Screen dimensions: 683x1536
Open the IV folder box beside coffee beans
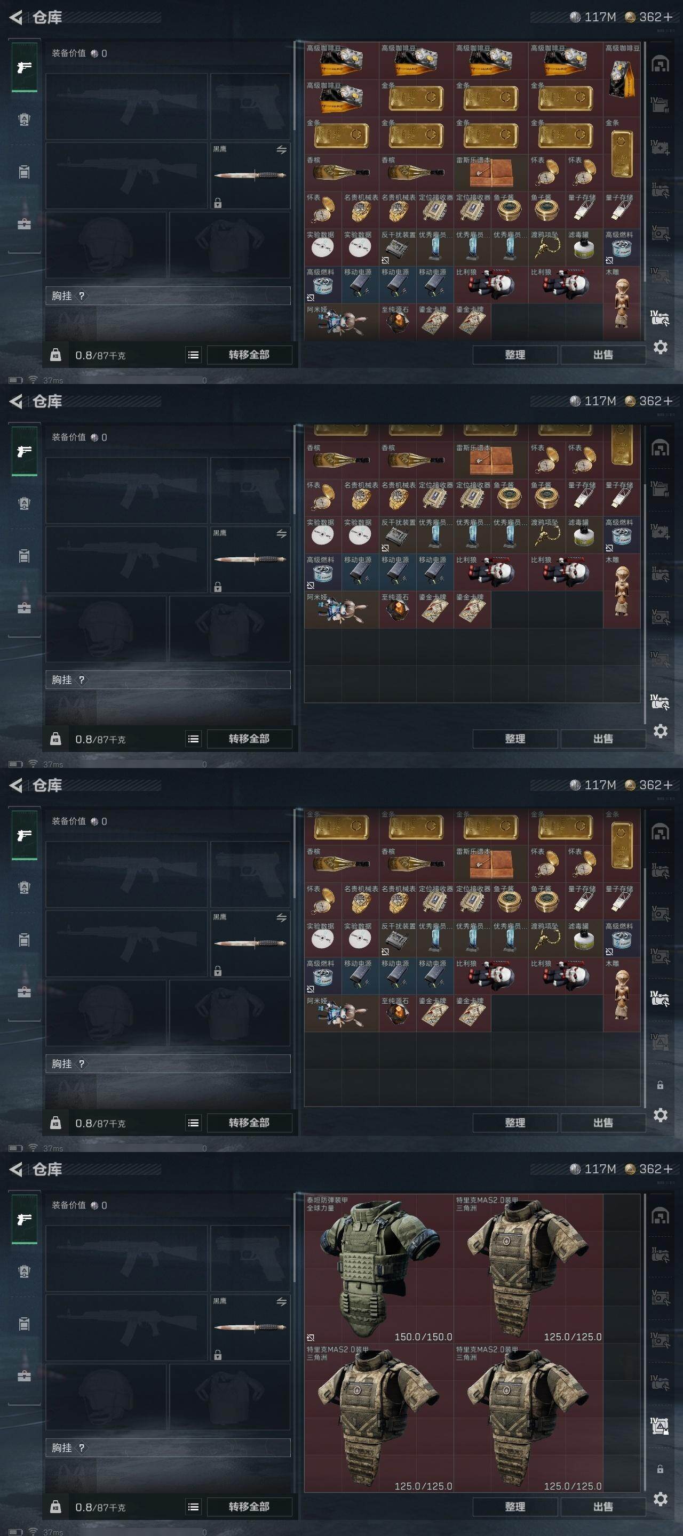(660, 106)
